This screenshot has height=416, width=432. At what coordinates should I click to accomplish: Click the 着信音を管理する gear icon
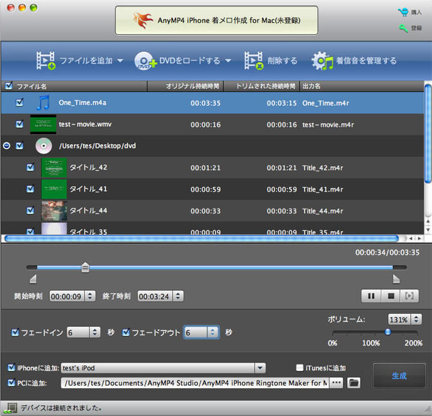[x=322, y=61]
